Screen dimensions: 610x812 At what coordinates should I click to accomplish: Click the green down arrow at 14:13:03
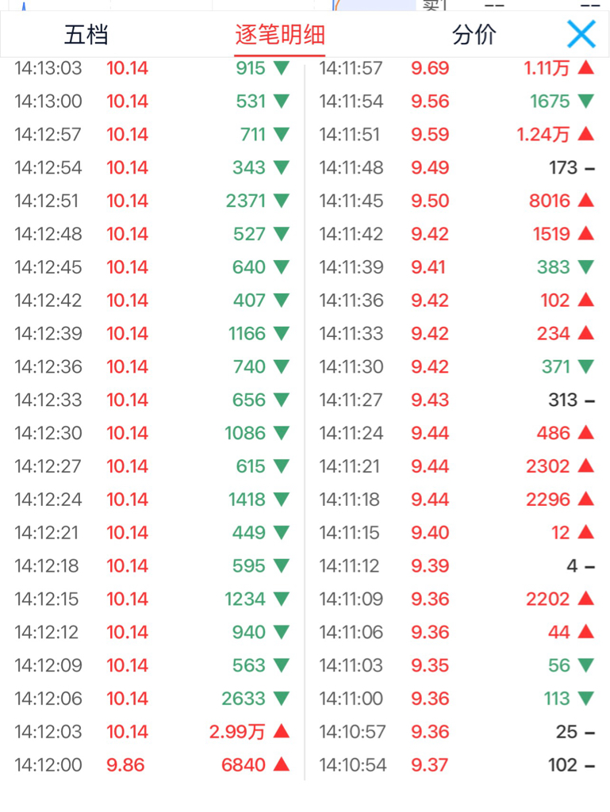coord(281,68)
